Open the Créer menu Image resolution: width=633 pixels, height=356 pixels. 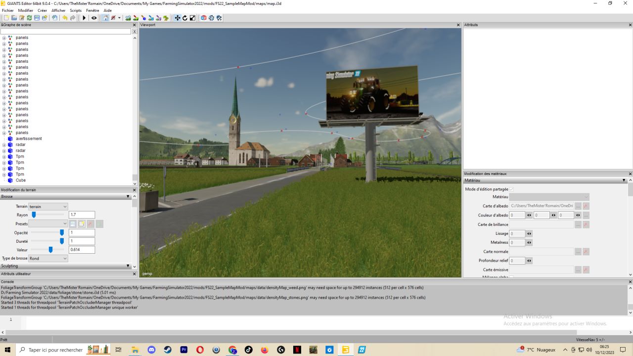click(x=42, y=10)
